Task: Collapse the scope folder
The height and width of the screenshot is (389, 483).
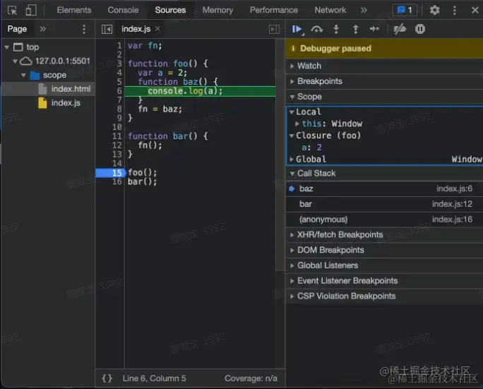Action: click(23, 75)
